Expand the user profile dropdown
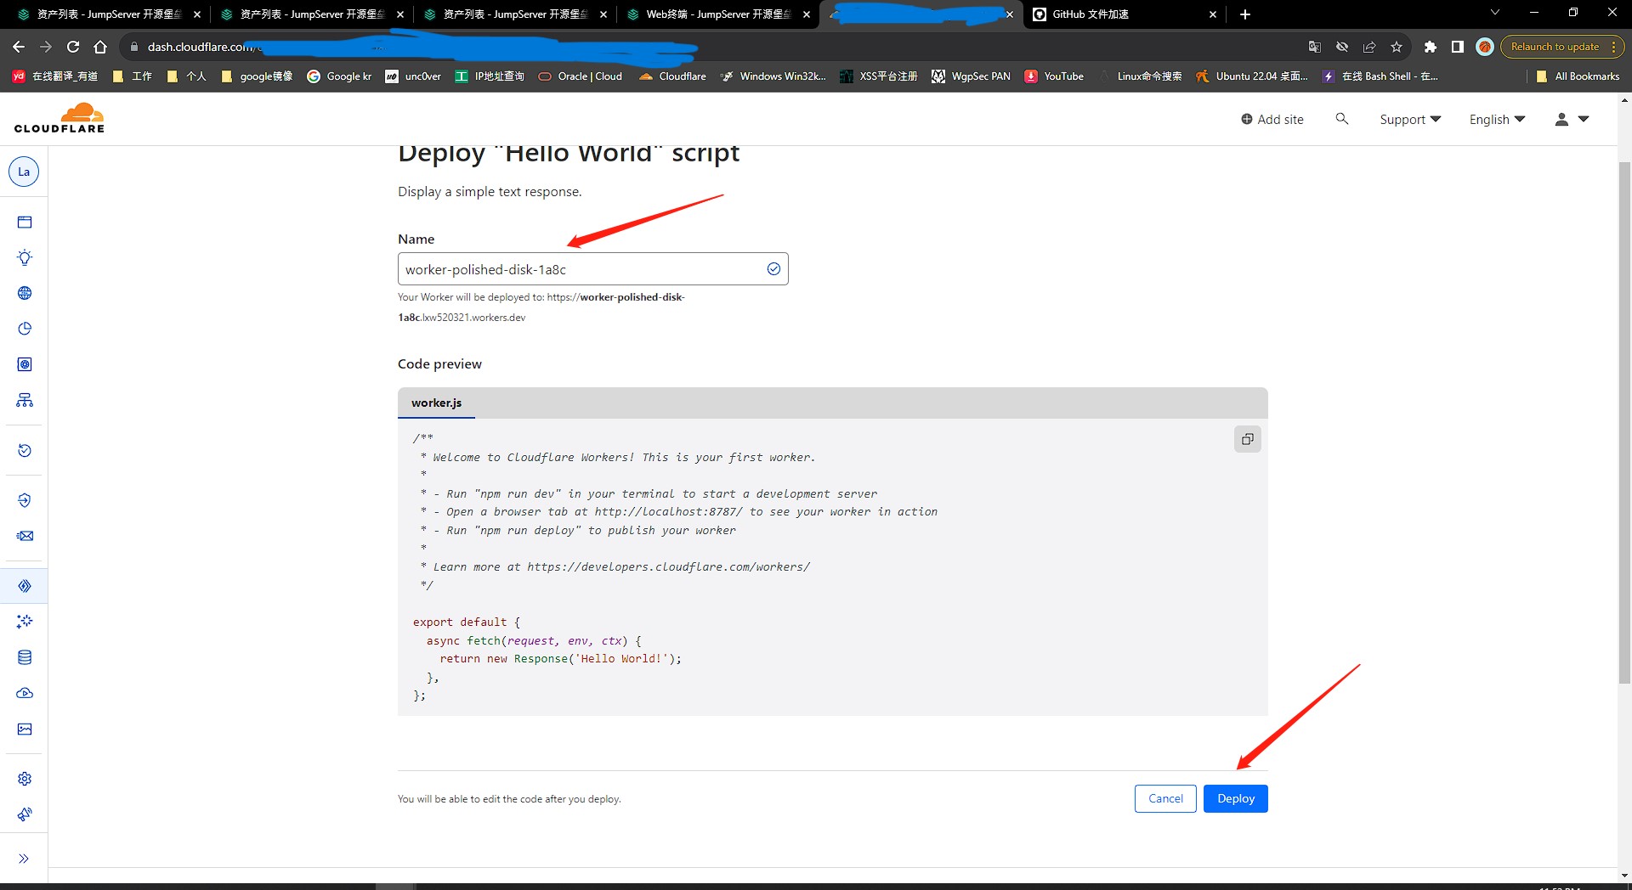This screenshot has height=890, width=1632. point(1572,120)
